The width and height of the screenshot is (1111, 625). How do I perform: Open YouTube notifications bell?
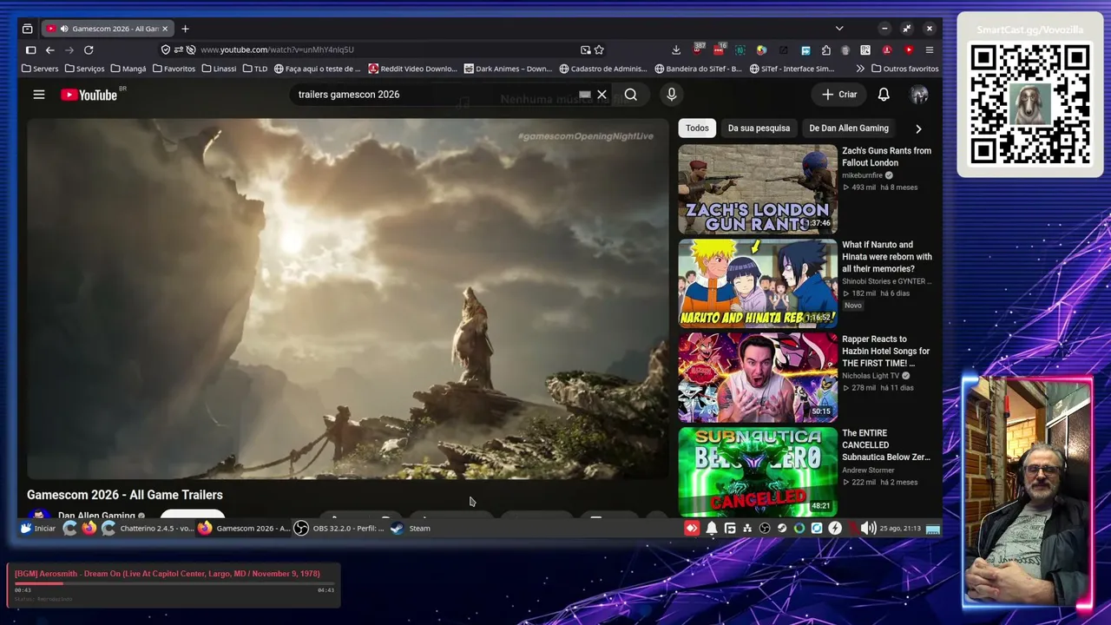tap(884, 95)
